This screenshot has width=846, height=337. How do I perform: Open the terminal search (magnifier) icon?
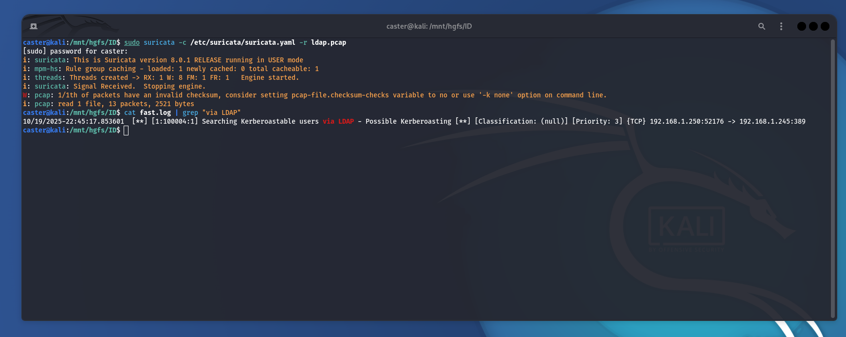[762, 26]
